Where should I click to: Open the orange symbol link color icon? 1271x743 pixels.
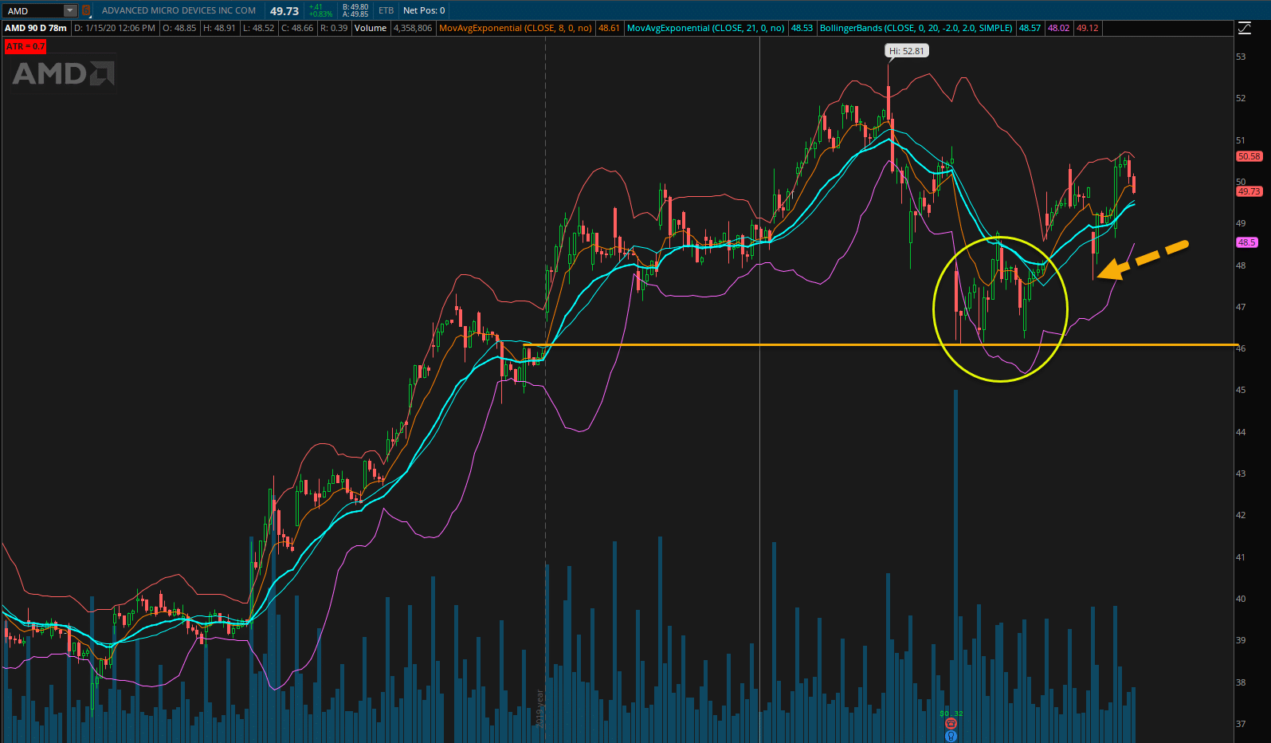pos(86,10)
